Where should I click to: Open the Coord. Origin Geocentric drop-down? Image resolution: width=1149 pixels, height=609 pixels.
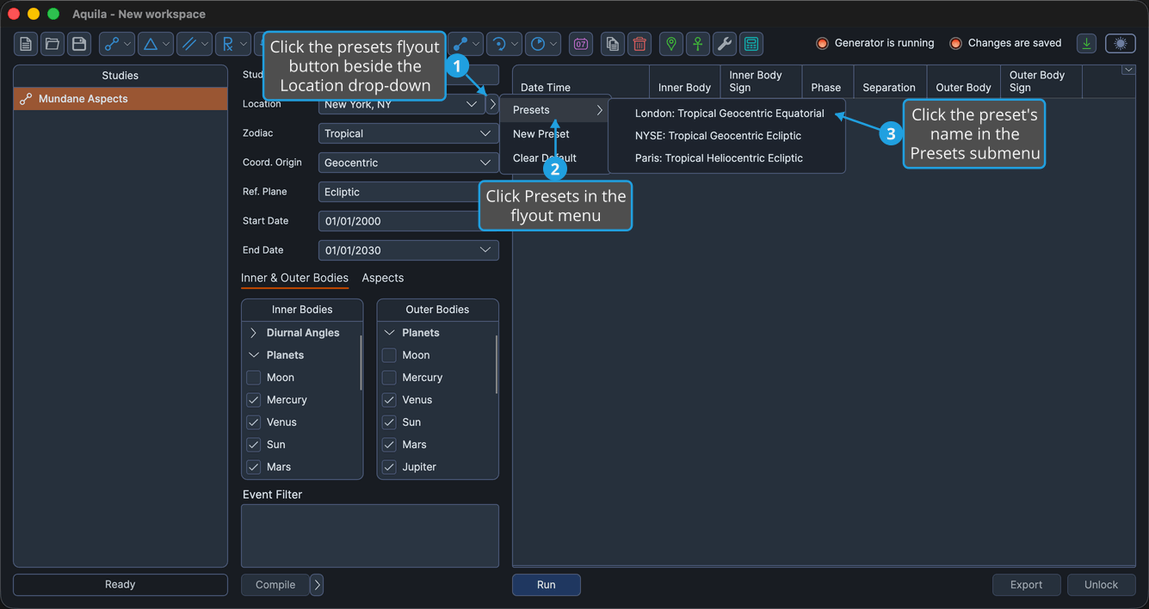[408, 163]
